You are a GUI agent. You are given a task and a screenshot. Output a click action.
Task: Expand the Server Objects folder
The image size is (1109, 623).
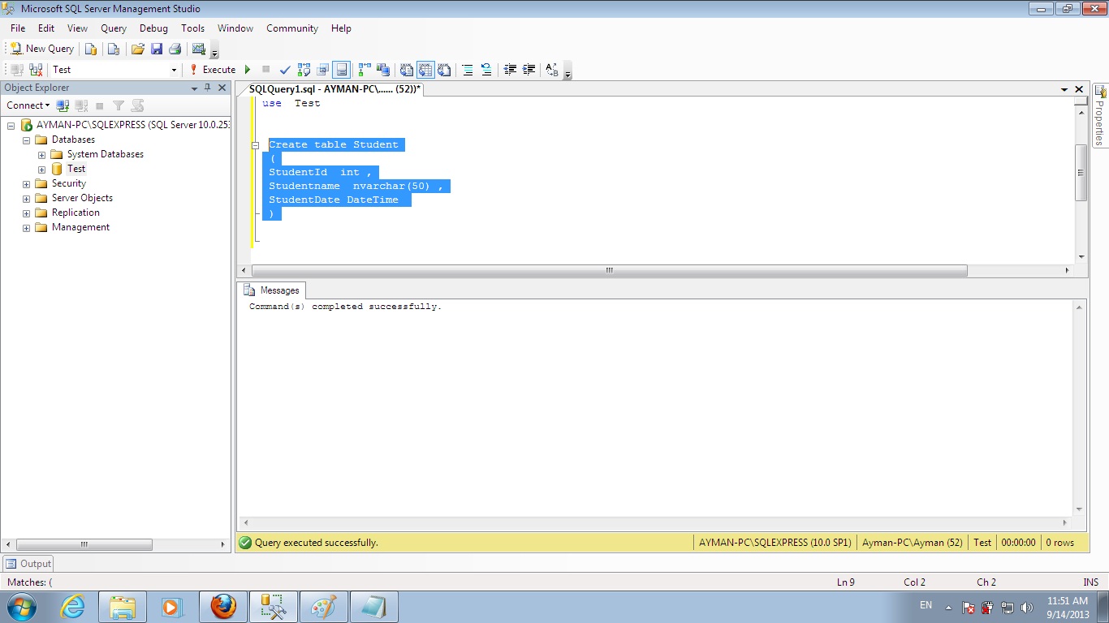pos(27,198)
